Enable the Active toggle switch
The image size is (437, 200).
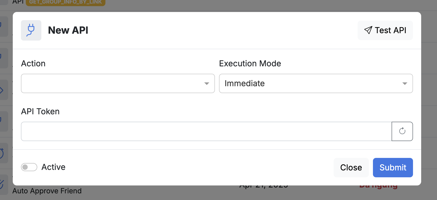click(29, 167)
